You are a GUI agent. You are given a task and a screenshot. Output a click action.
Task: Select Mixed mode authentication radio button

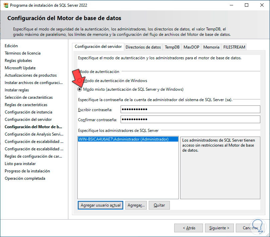(x=79, y=89)
